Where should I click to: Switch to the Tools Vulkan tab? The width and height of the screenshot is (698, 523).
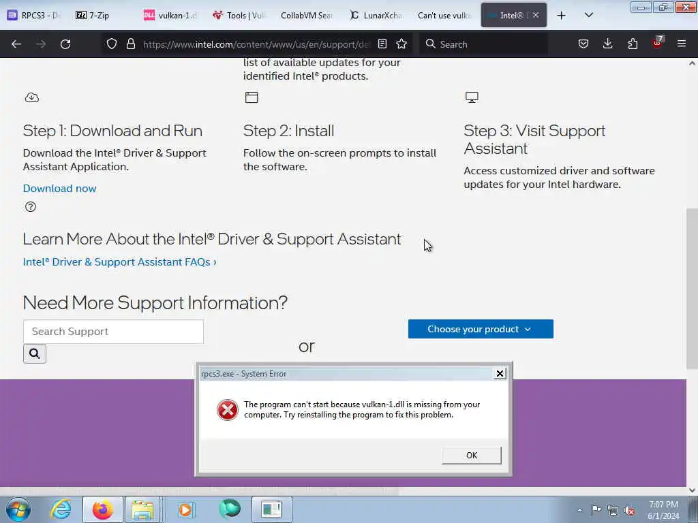239,16
